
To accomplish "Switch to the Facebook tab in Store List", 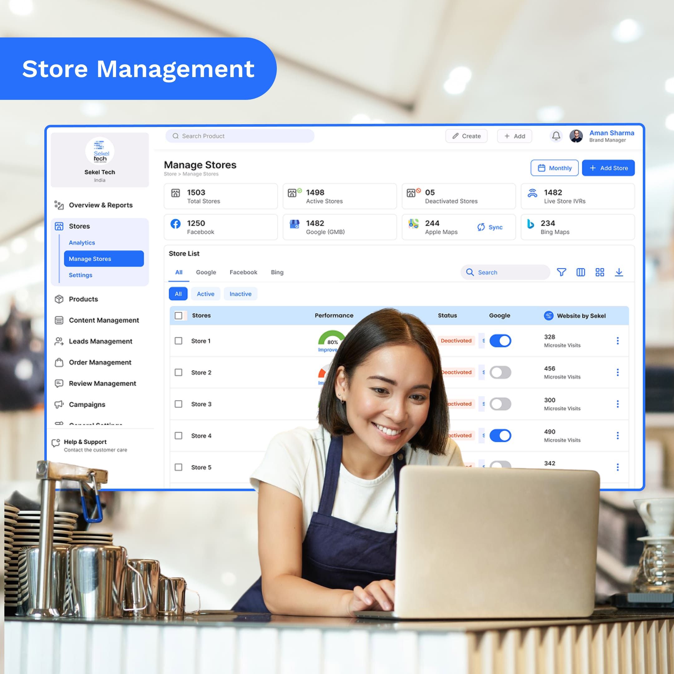I will (x=243, y=272).
